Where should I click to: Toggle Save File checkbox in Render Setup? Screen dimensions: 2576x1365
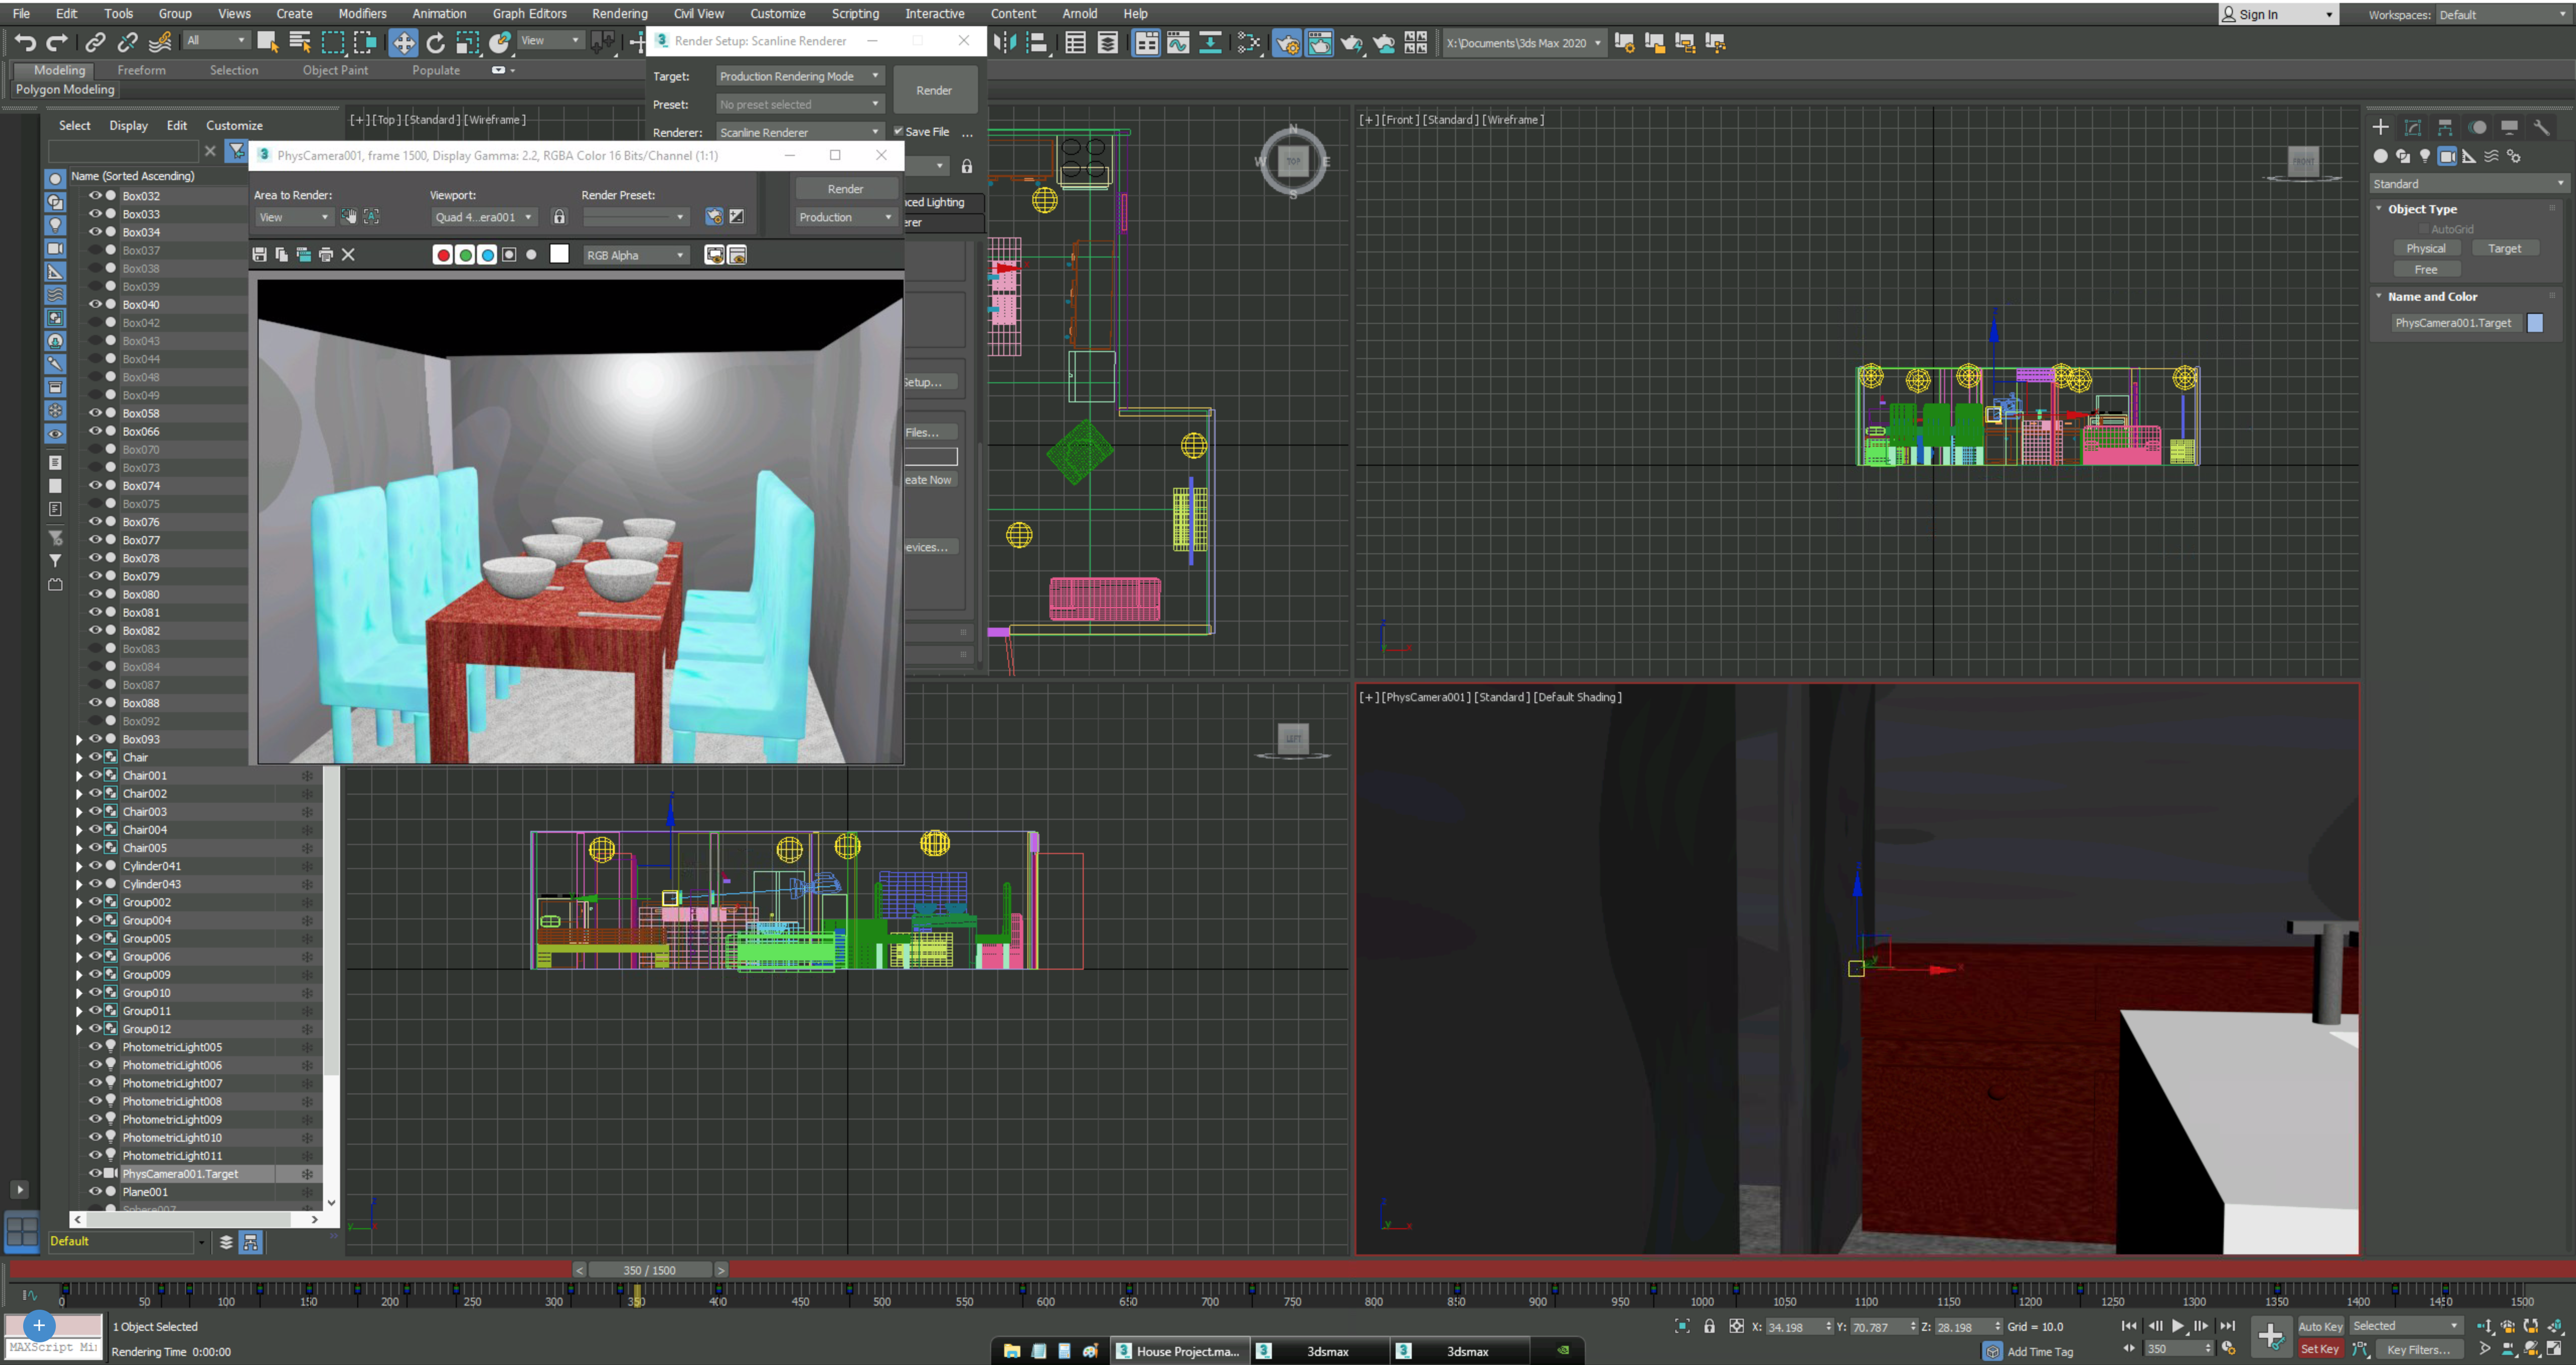pos(898,131)
